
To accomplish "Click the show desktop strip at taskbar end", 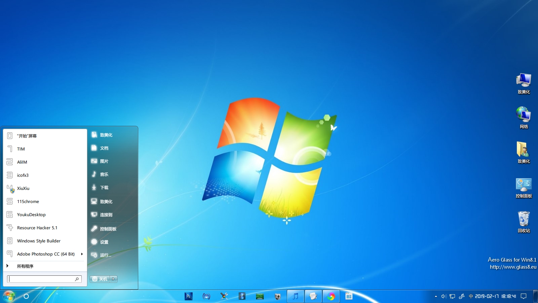I will click(536, 296).
